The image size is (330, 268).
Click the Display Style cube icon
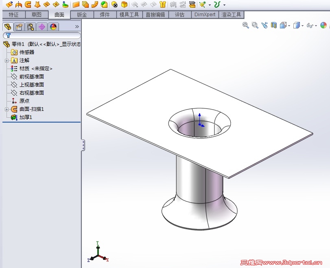[x=297, y=26]
